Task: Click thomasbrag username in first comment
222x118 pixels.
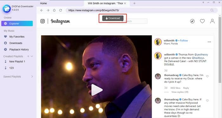Action: pyautogui.click(x=171, y=75)
